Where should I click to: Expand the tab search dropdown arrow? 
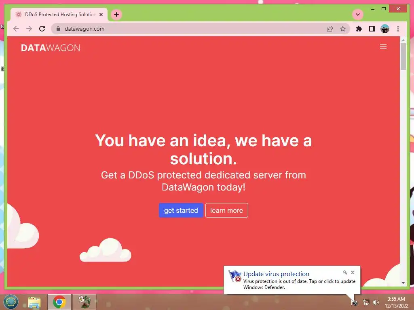358,15
